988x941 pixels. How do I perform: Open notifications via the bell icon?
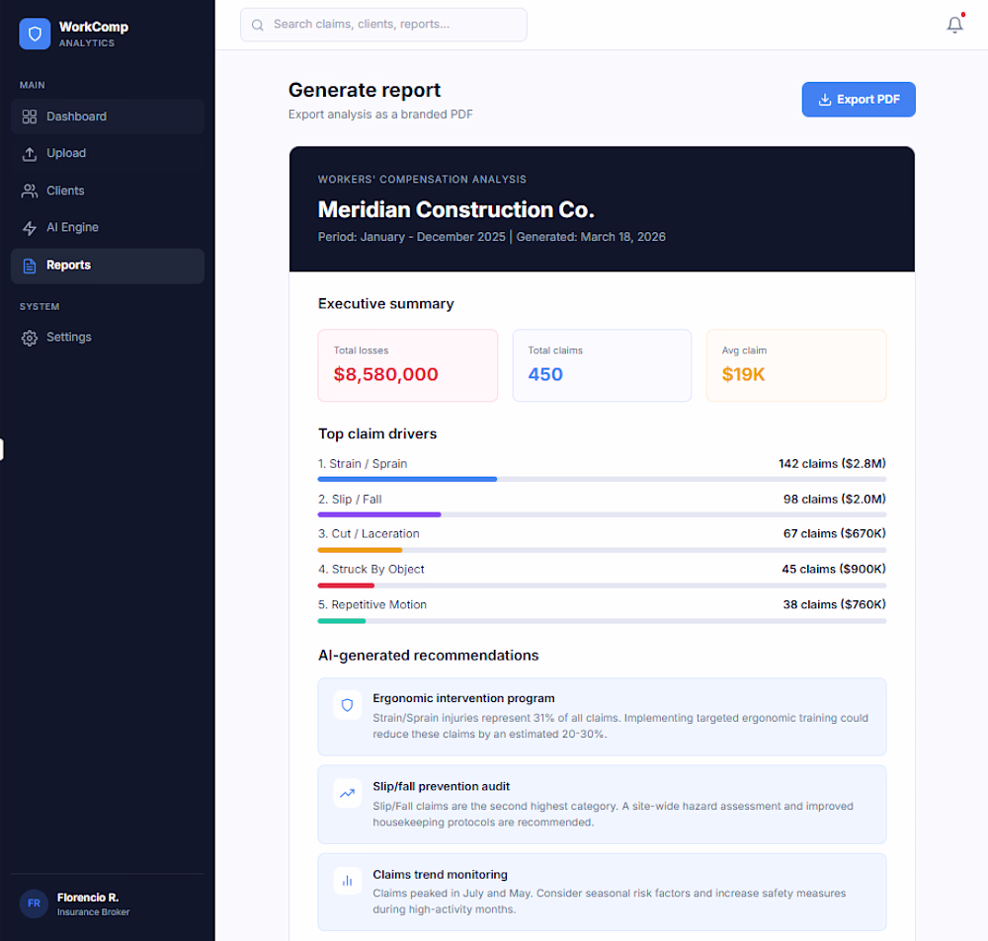tap(954, 25)
